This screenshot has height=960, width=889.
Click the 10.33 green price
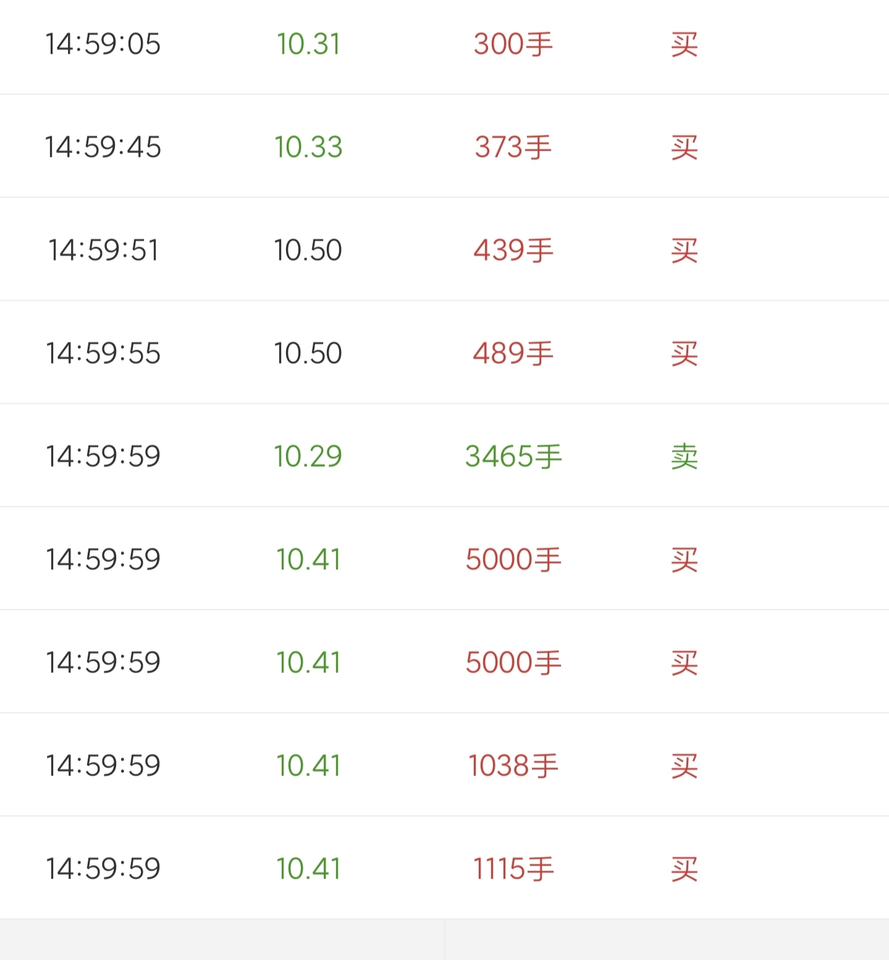308,148
